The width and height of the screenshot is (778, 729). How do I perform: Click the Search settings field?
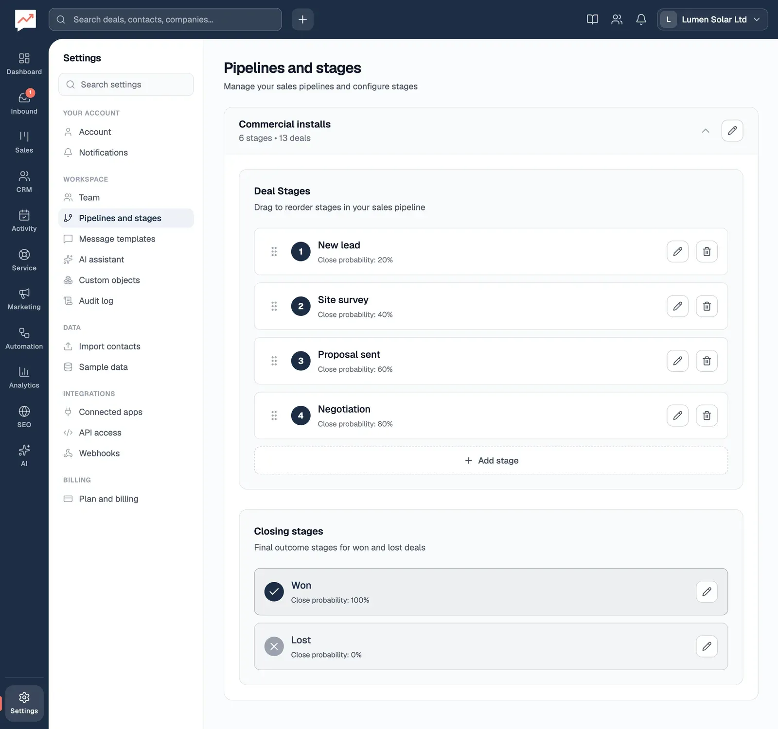point(126,85)
